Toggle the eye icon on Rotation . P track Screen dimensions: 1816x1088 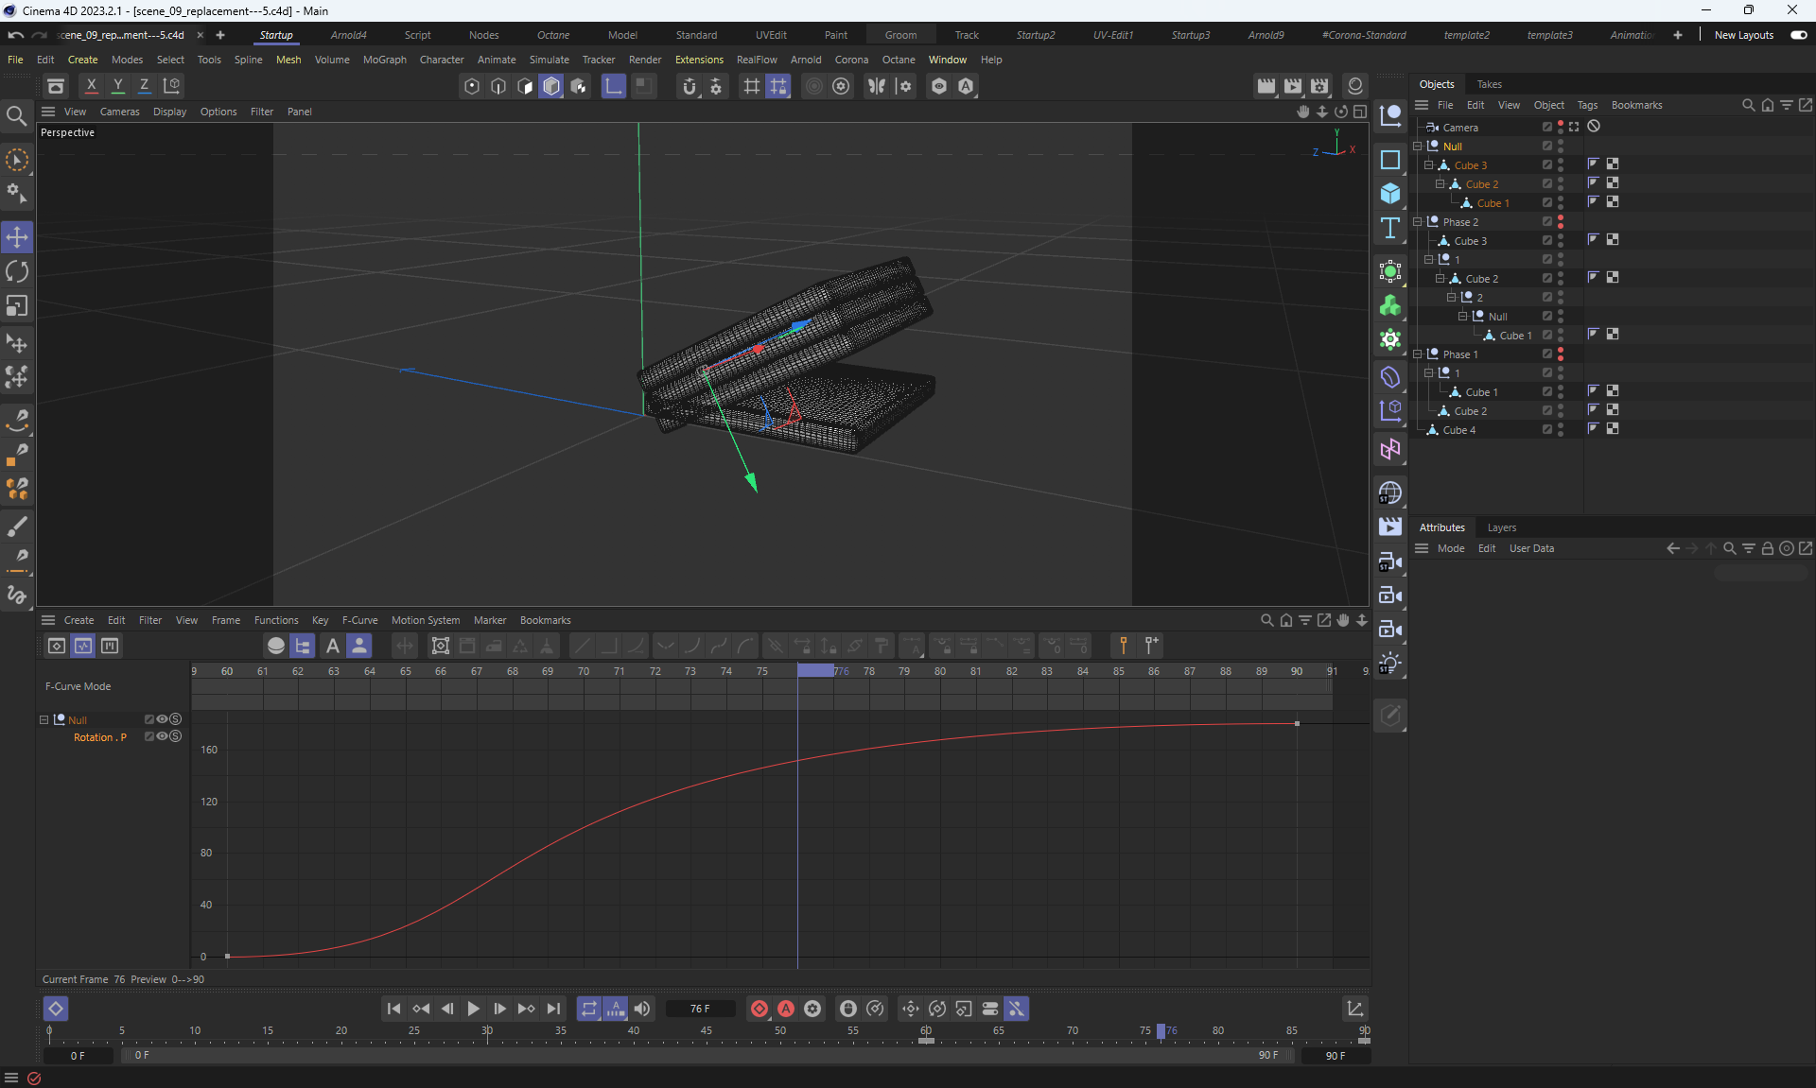pyautogui.click(x=162, y=736)
